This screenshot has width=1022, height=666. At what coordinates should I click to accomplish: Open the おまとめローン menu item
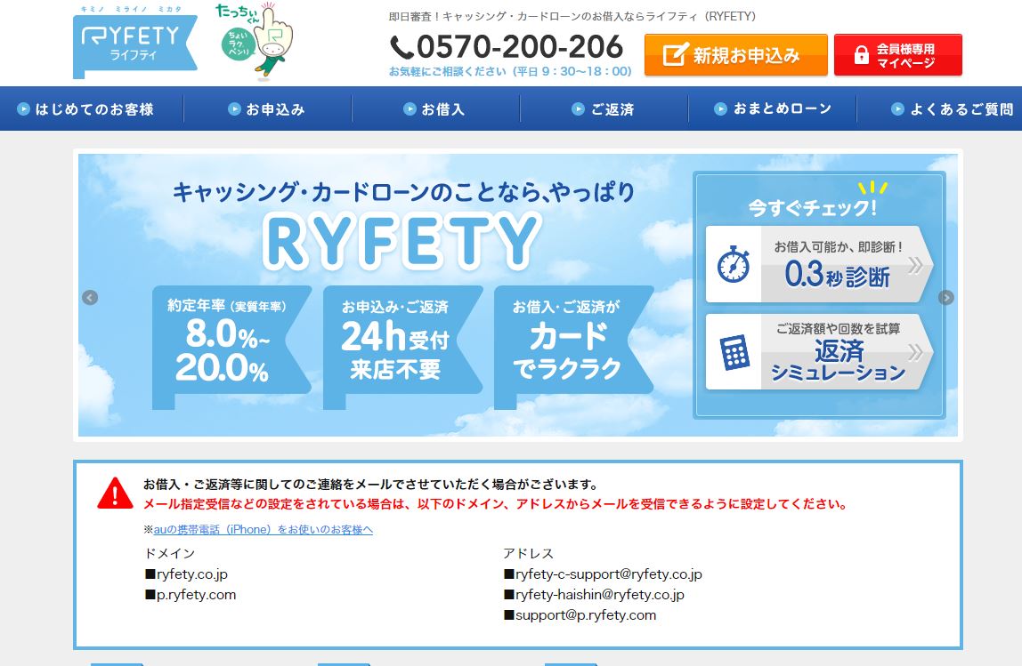(773, 108)
